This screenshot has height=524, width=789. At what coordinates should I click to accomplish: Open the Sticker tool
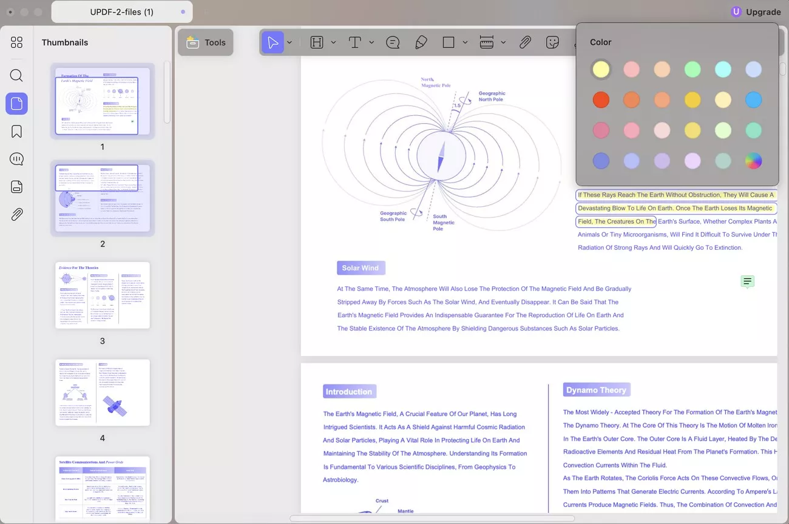tap(552, 42)
